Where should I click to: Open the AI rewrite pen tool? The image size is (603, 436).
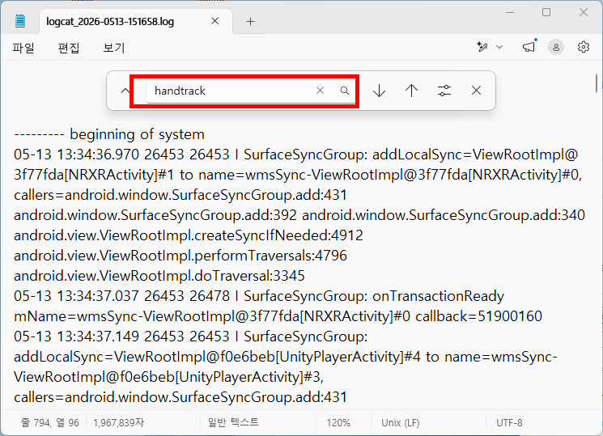(x=482, y=47)
